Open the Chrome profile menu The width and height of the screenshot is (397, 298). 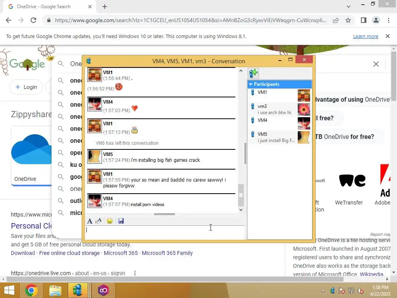pyautogui.click(x=376, y=20)
